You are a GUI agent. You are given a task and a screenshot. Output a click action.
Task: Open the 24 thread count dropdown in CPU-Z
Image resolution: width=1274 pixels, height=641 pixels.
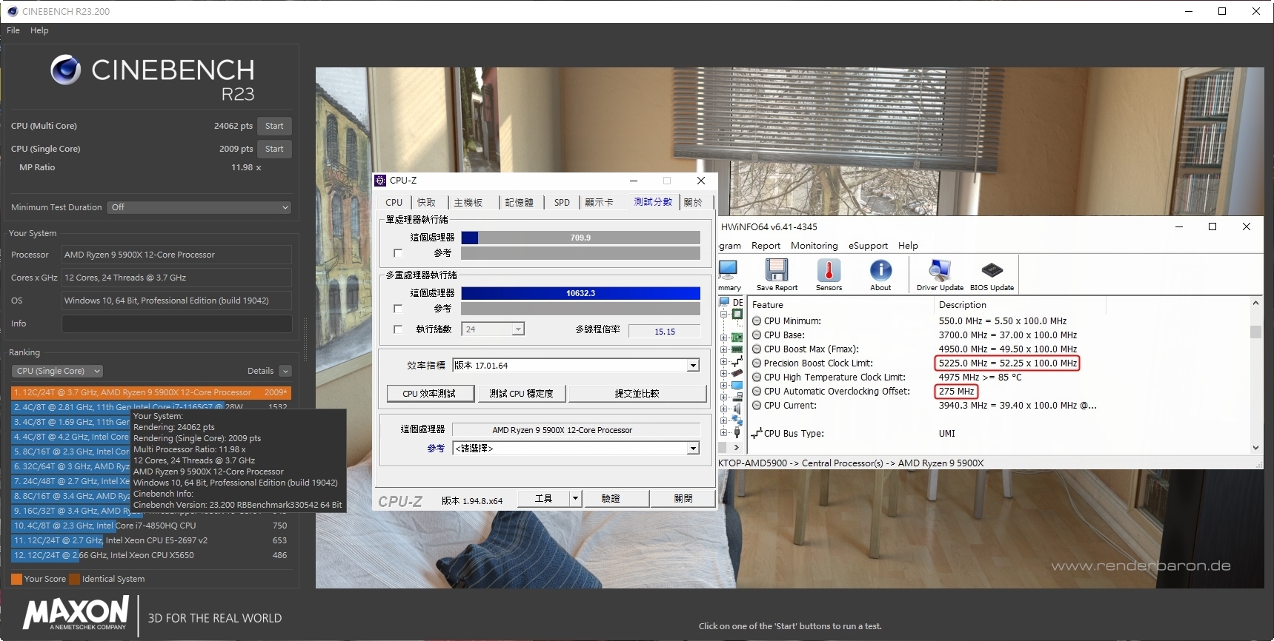point(518,329)
